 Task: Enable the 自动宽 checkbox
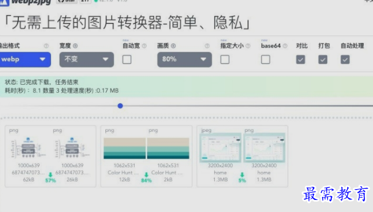pyautogui.click(x=127, y=60)
